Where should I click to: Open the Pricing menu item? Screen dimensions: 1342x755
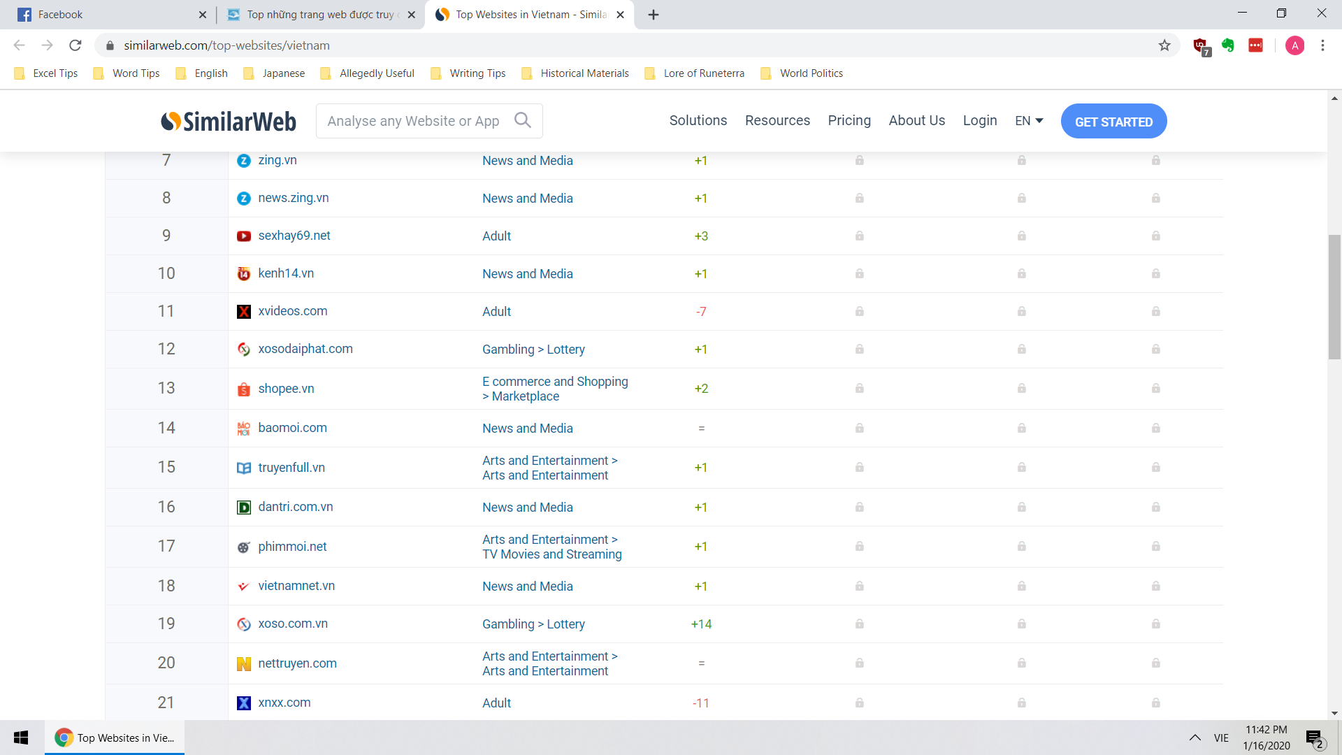849,120
